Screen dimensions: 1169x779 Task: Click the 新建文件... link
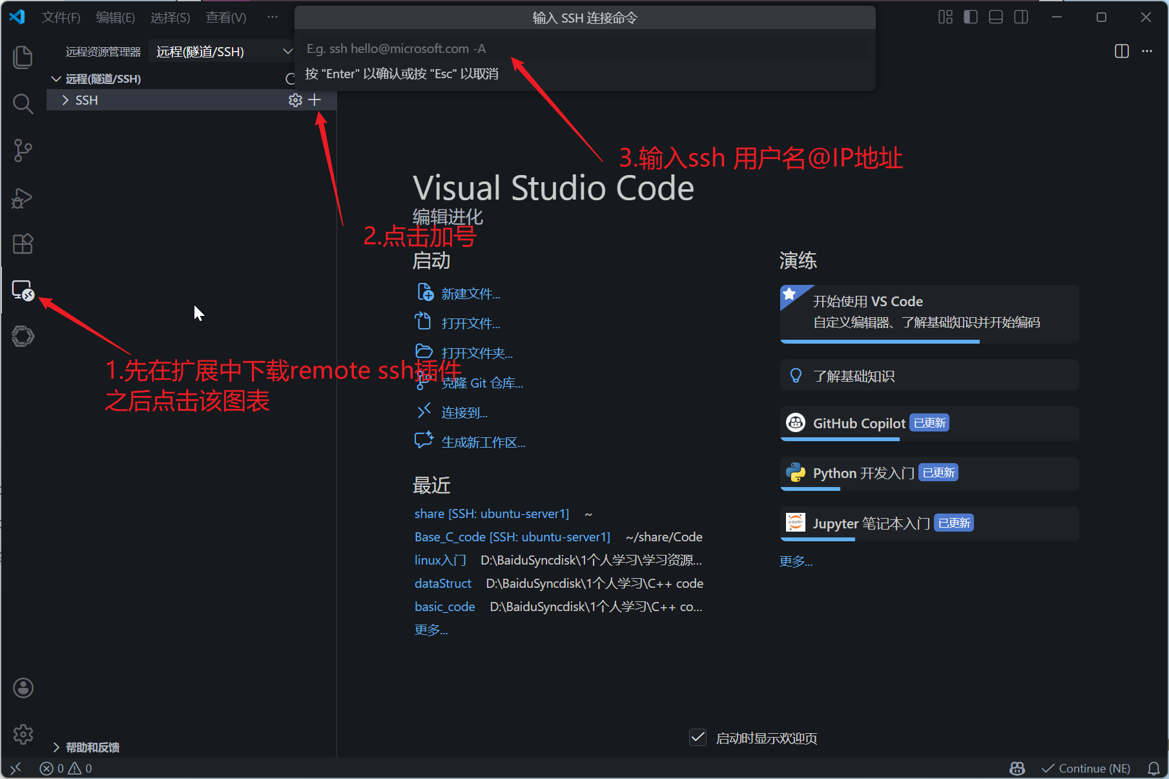point(471,294)
